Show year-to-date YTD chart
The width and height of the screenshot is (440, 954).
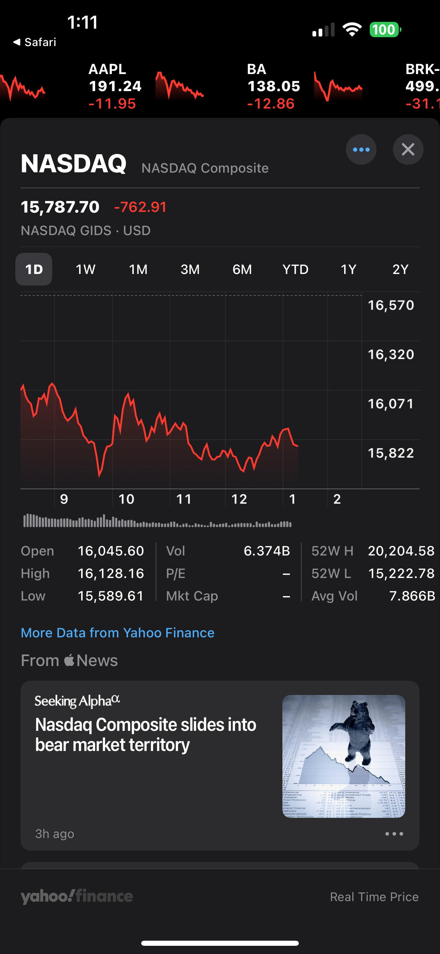click(x=295, y=269)
